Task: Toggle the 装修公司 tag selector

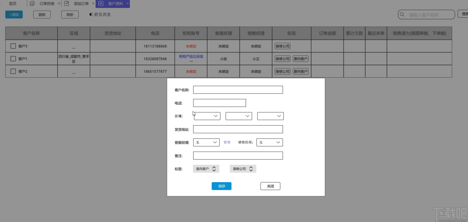Action: pyautogui.click(x=243, y=169)
